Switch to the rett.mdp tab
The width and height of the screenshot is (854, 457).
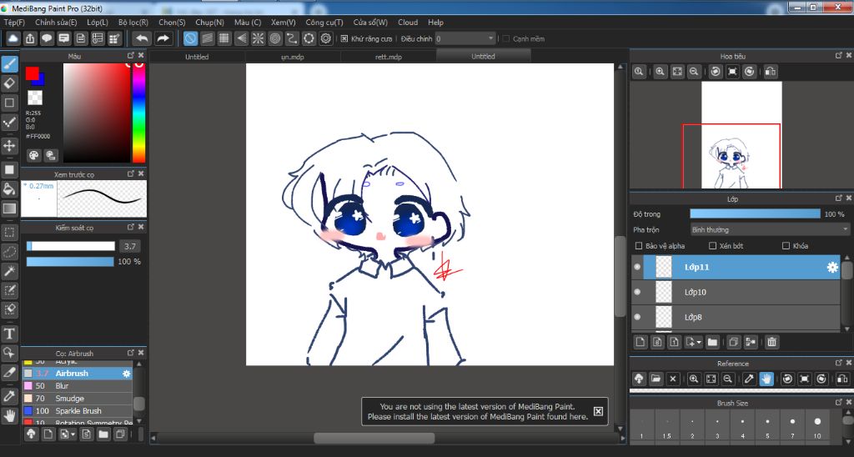coord(389,57)
